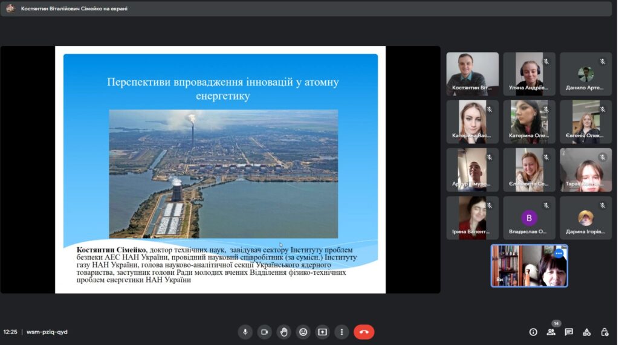Click the meeting code wsm-pziq-qyd
619x345 pixels.
pyautogui.click(x=47, y=332)
